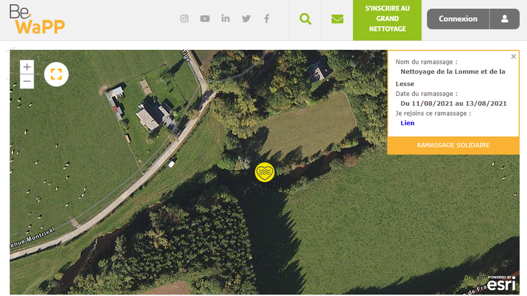Follow the Lien link to join

(x=407, y=123)
